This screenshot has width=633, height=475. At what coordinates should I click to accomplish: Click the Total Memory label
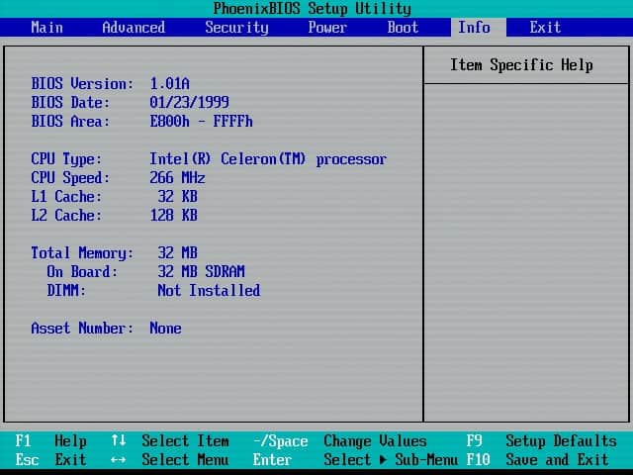coord(82,253)
